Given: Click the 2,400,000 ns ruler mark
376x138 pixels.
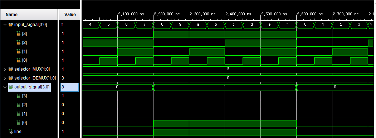Looking at the screenshot, I should [238, 14].
